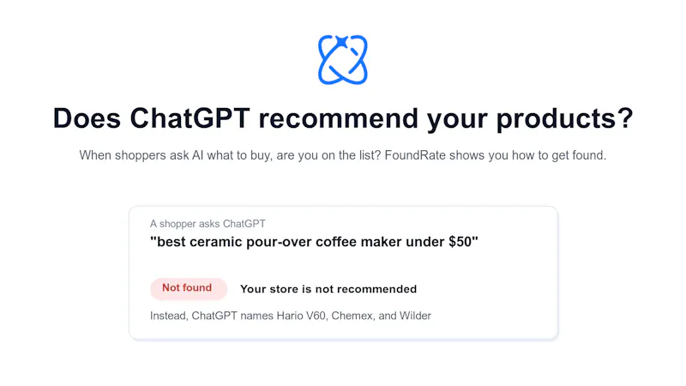
Task: Select the word "ChatGPT" in the headline
Action: point(190,118)
